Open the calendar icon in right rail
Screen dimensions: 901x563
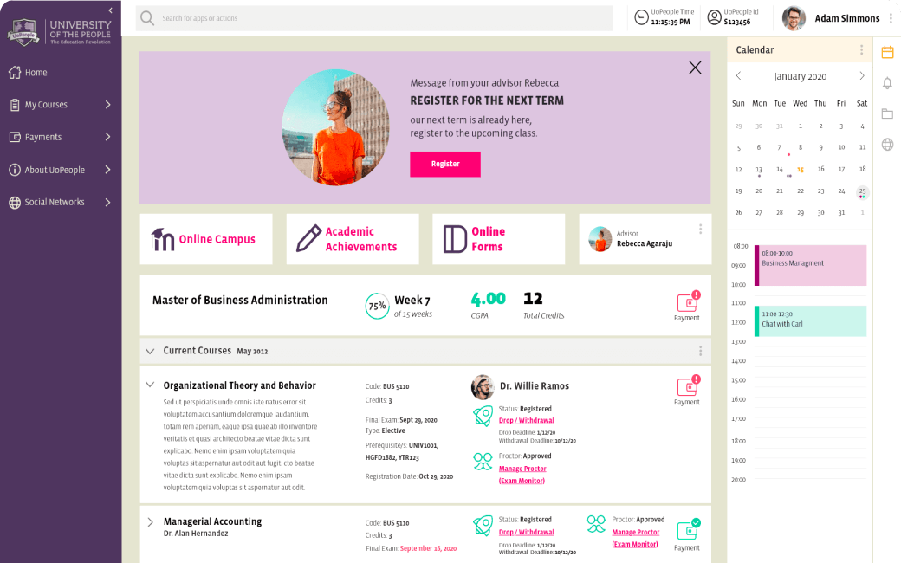coord(887,52)
